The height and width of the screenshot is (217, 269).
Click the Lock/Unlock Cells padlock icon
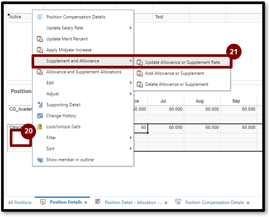(x=40, y=127)
